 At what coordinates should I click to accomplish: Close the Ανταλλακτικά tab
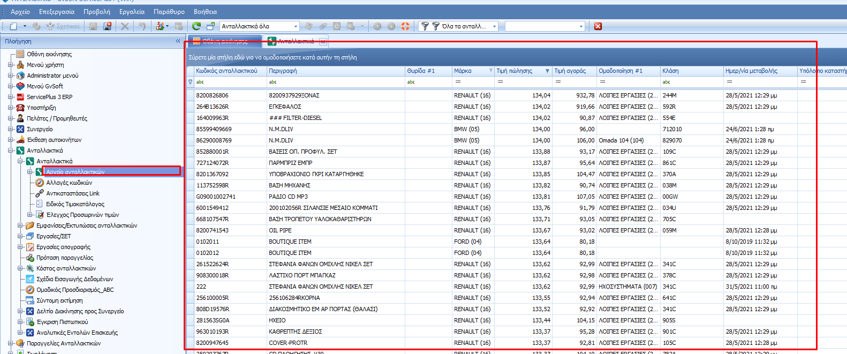click(323, 41)
